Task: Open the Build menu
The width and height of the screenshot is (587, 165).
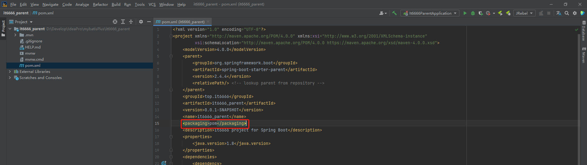Action: tap(116, 4)
